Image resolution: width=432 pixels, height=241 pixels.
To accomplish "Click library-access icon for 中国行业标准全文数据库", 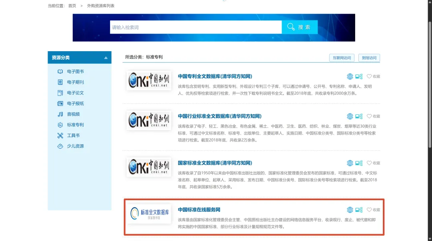I will tap(359, 116).
